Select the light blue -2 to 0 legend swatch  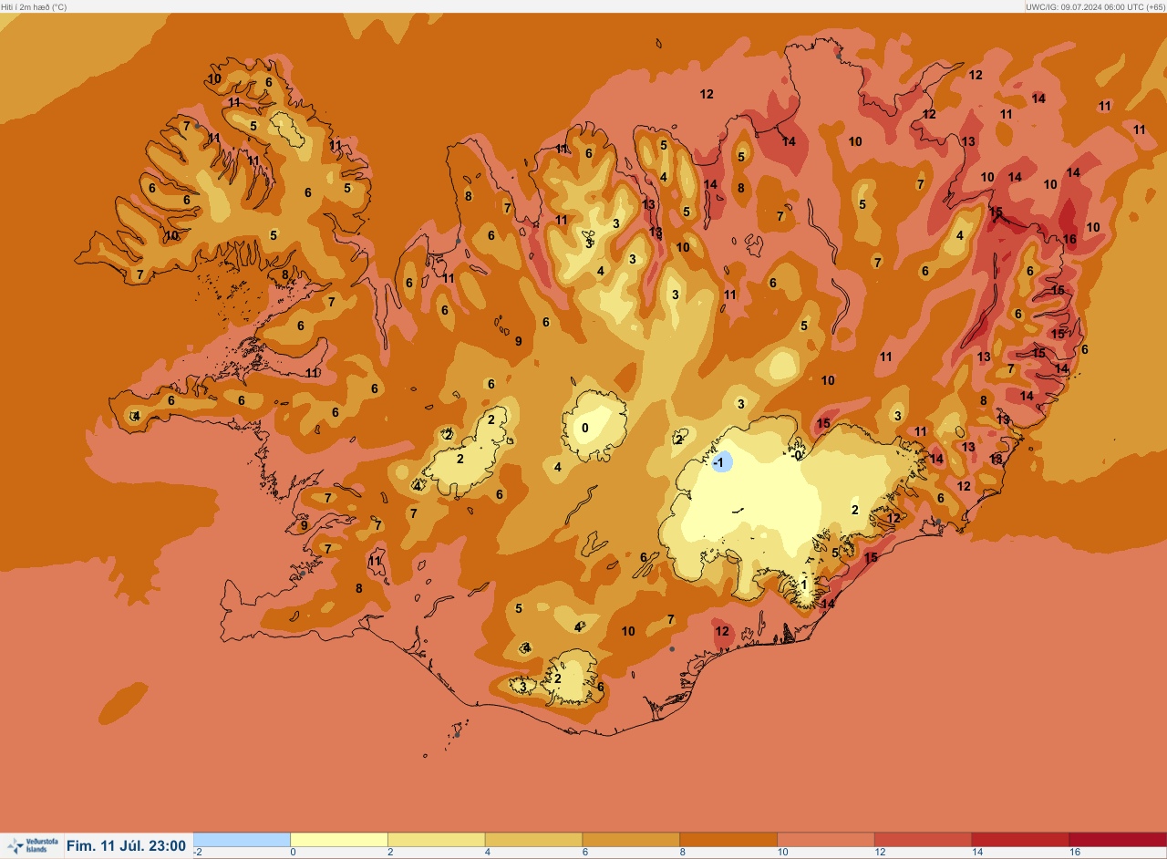242,839
